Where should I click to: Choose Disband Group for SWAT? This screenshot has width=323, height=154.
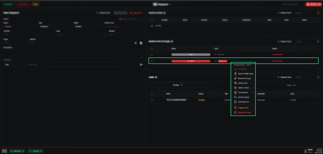[x=243, y=113]
